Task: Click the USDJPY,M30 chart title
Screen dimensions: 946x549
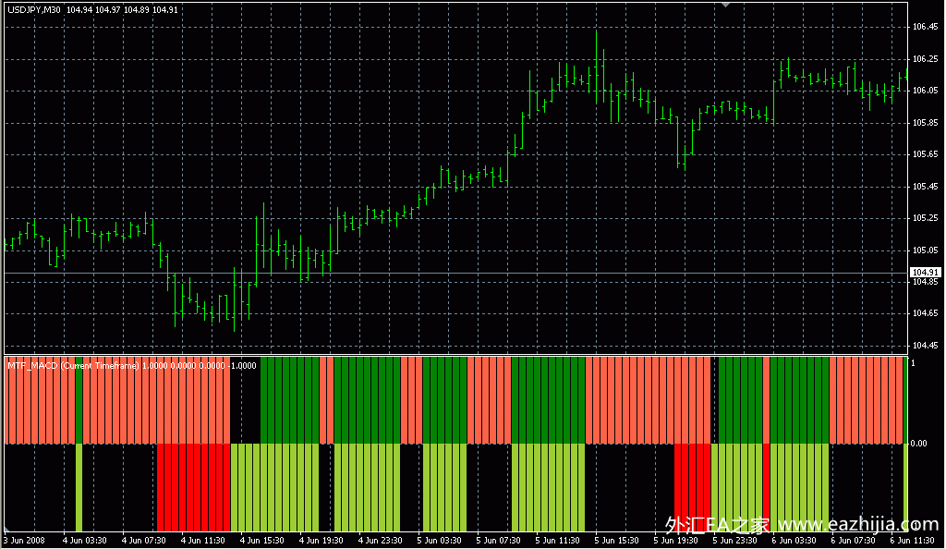Action: 34,10
